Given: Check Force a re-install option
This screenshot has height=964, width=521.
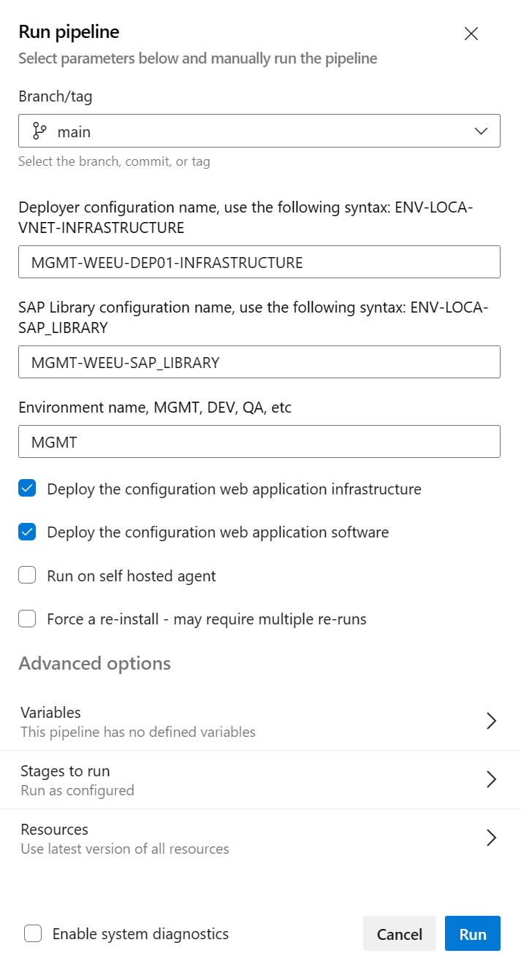Looking at the screenshot, I should coord(27,618).
